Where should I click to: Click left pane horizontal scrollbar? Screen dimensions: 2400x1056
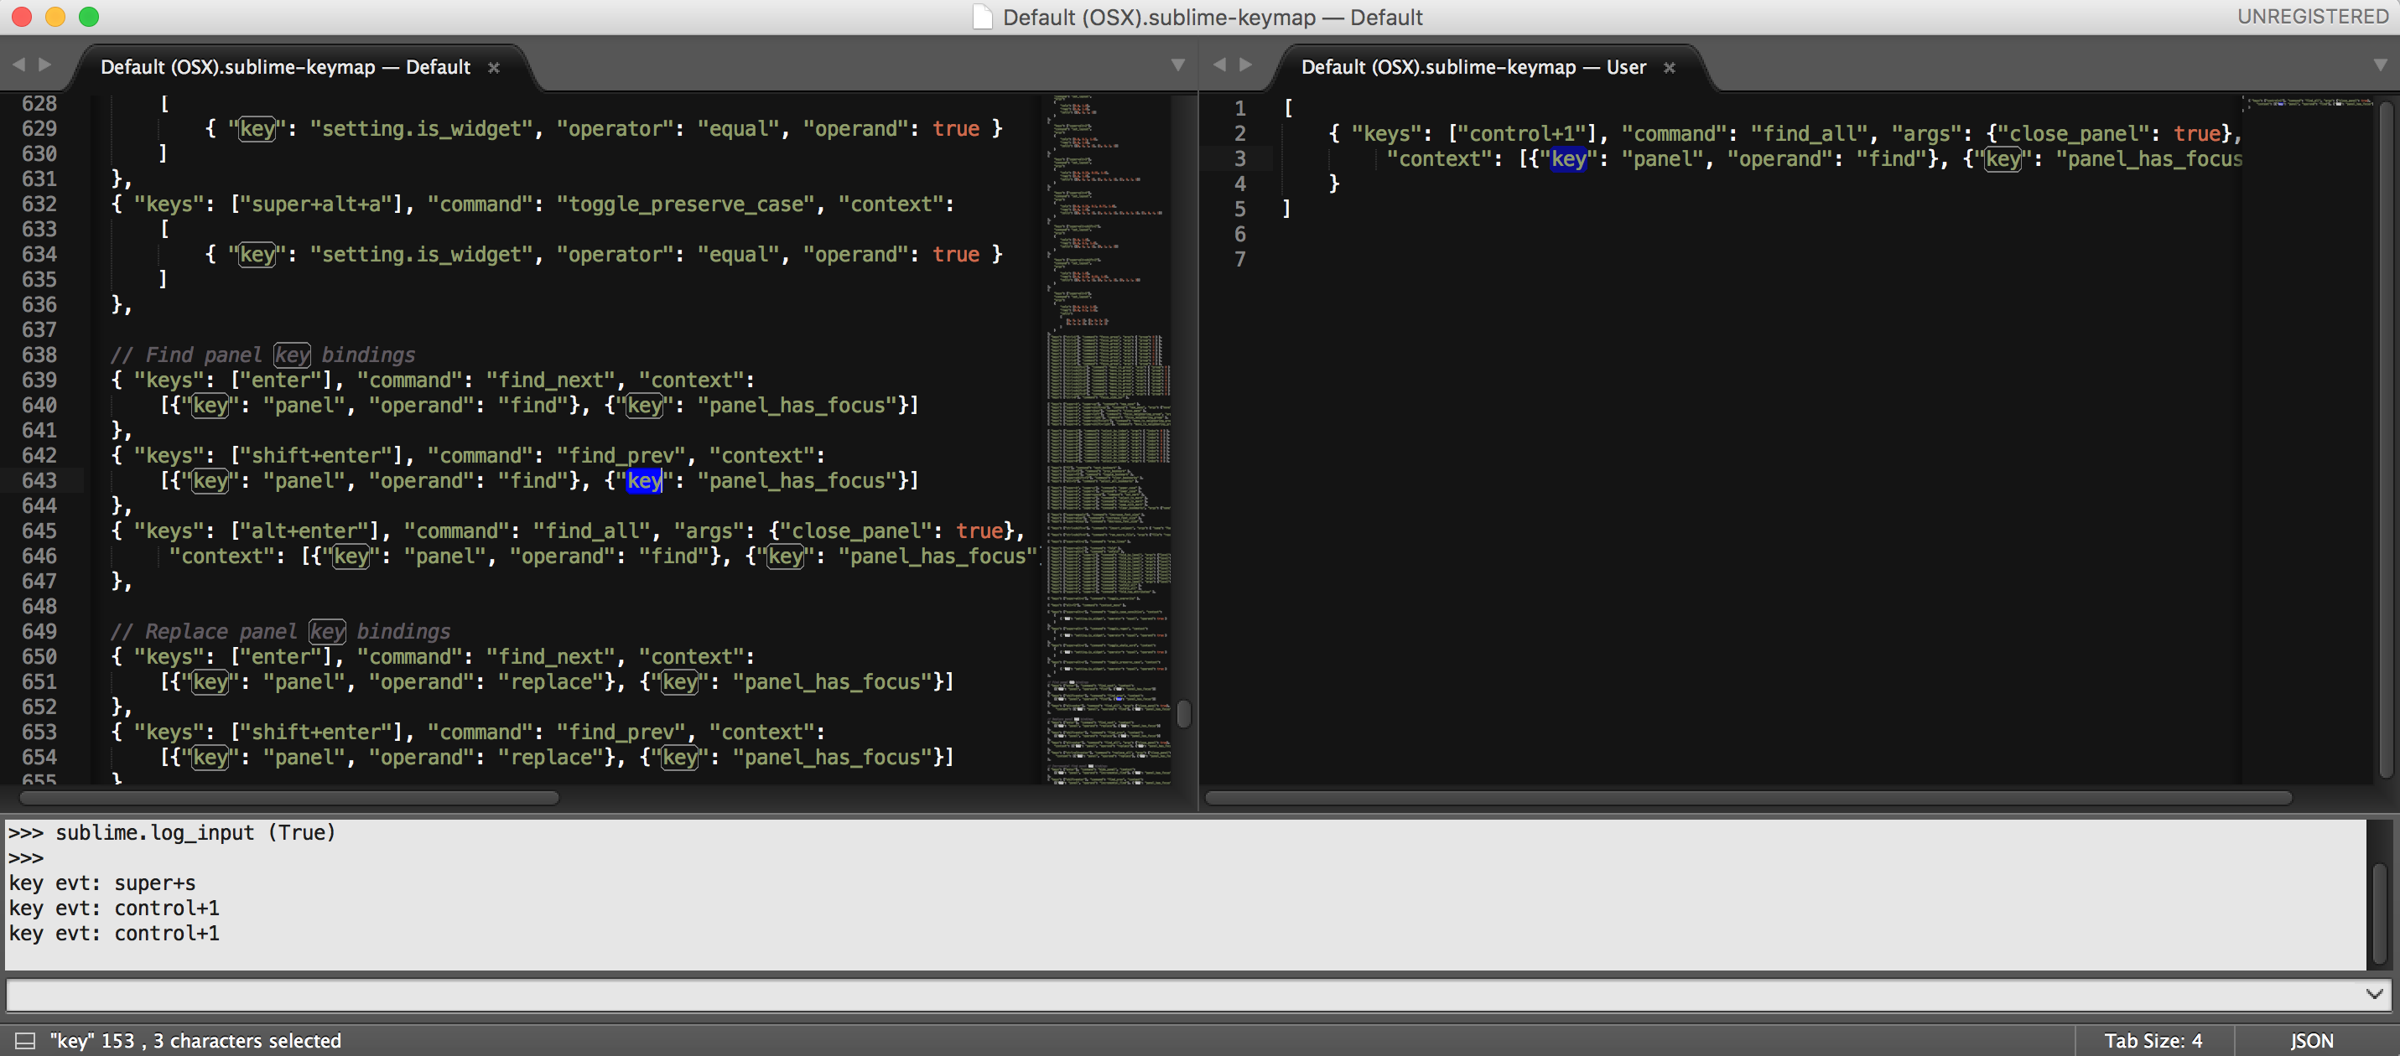tap(288, 798)
